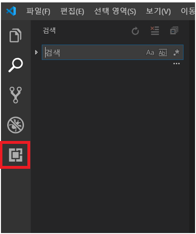Toggle Match Case (Aa) option

tap(150, 52)
